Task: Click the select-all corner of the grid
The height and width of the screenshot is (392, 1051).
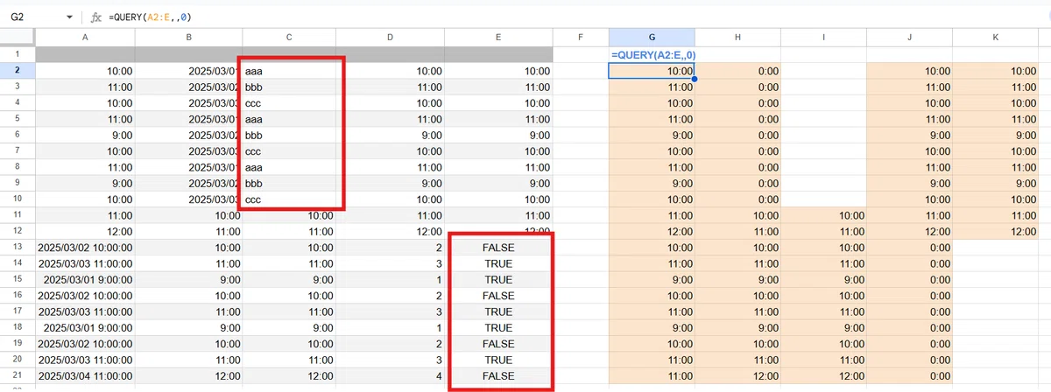Action: pyautogui.click(x=18, y=38)
